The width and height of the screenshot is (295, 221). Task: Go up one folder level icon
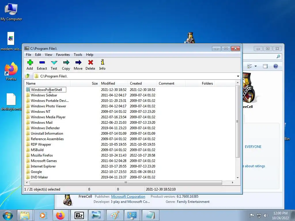tap(28, 76)
